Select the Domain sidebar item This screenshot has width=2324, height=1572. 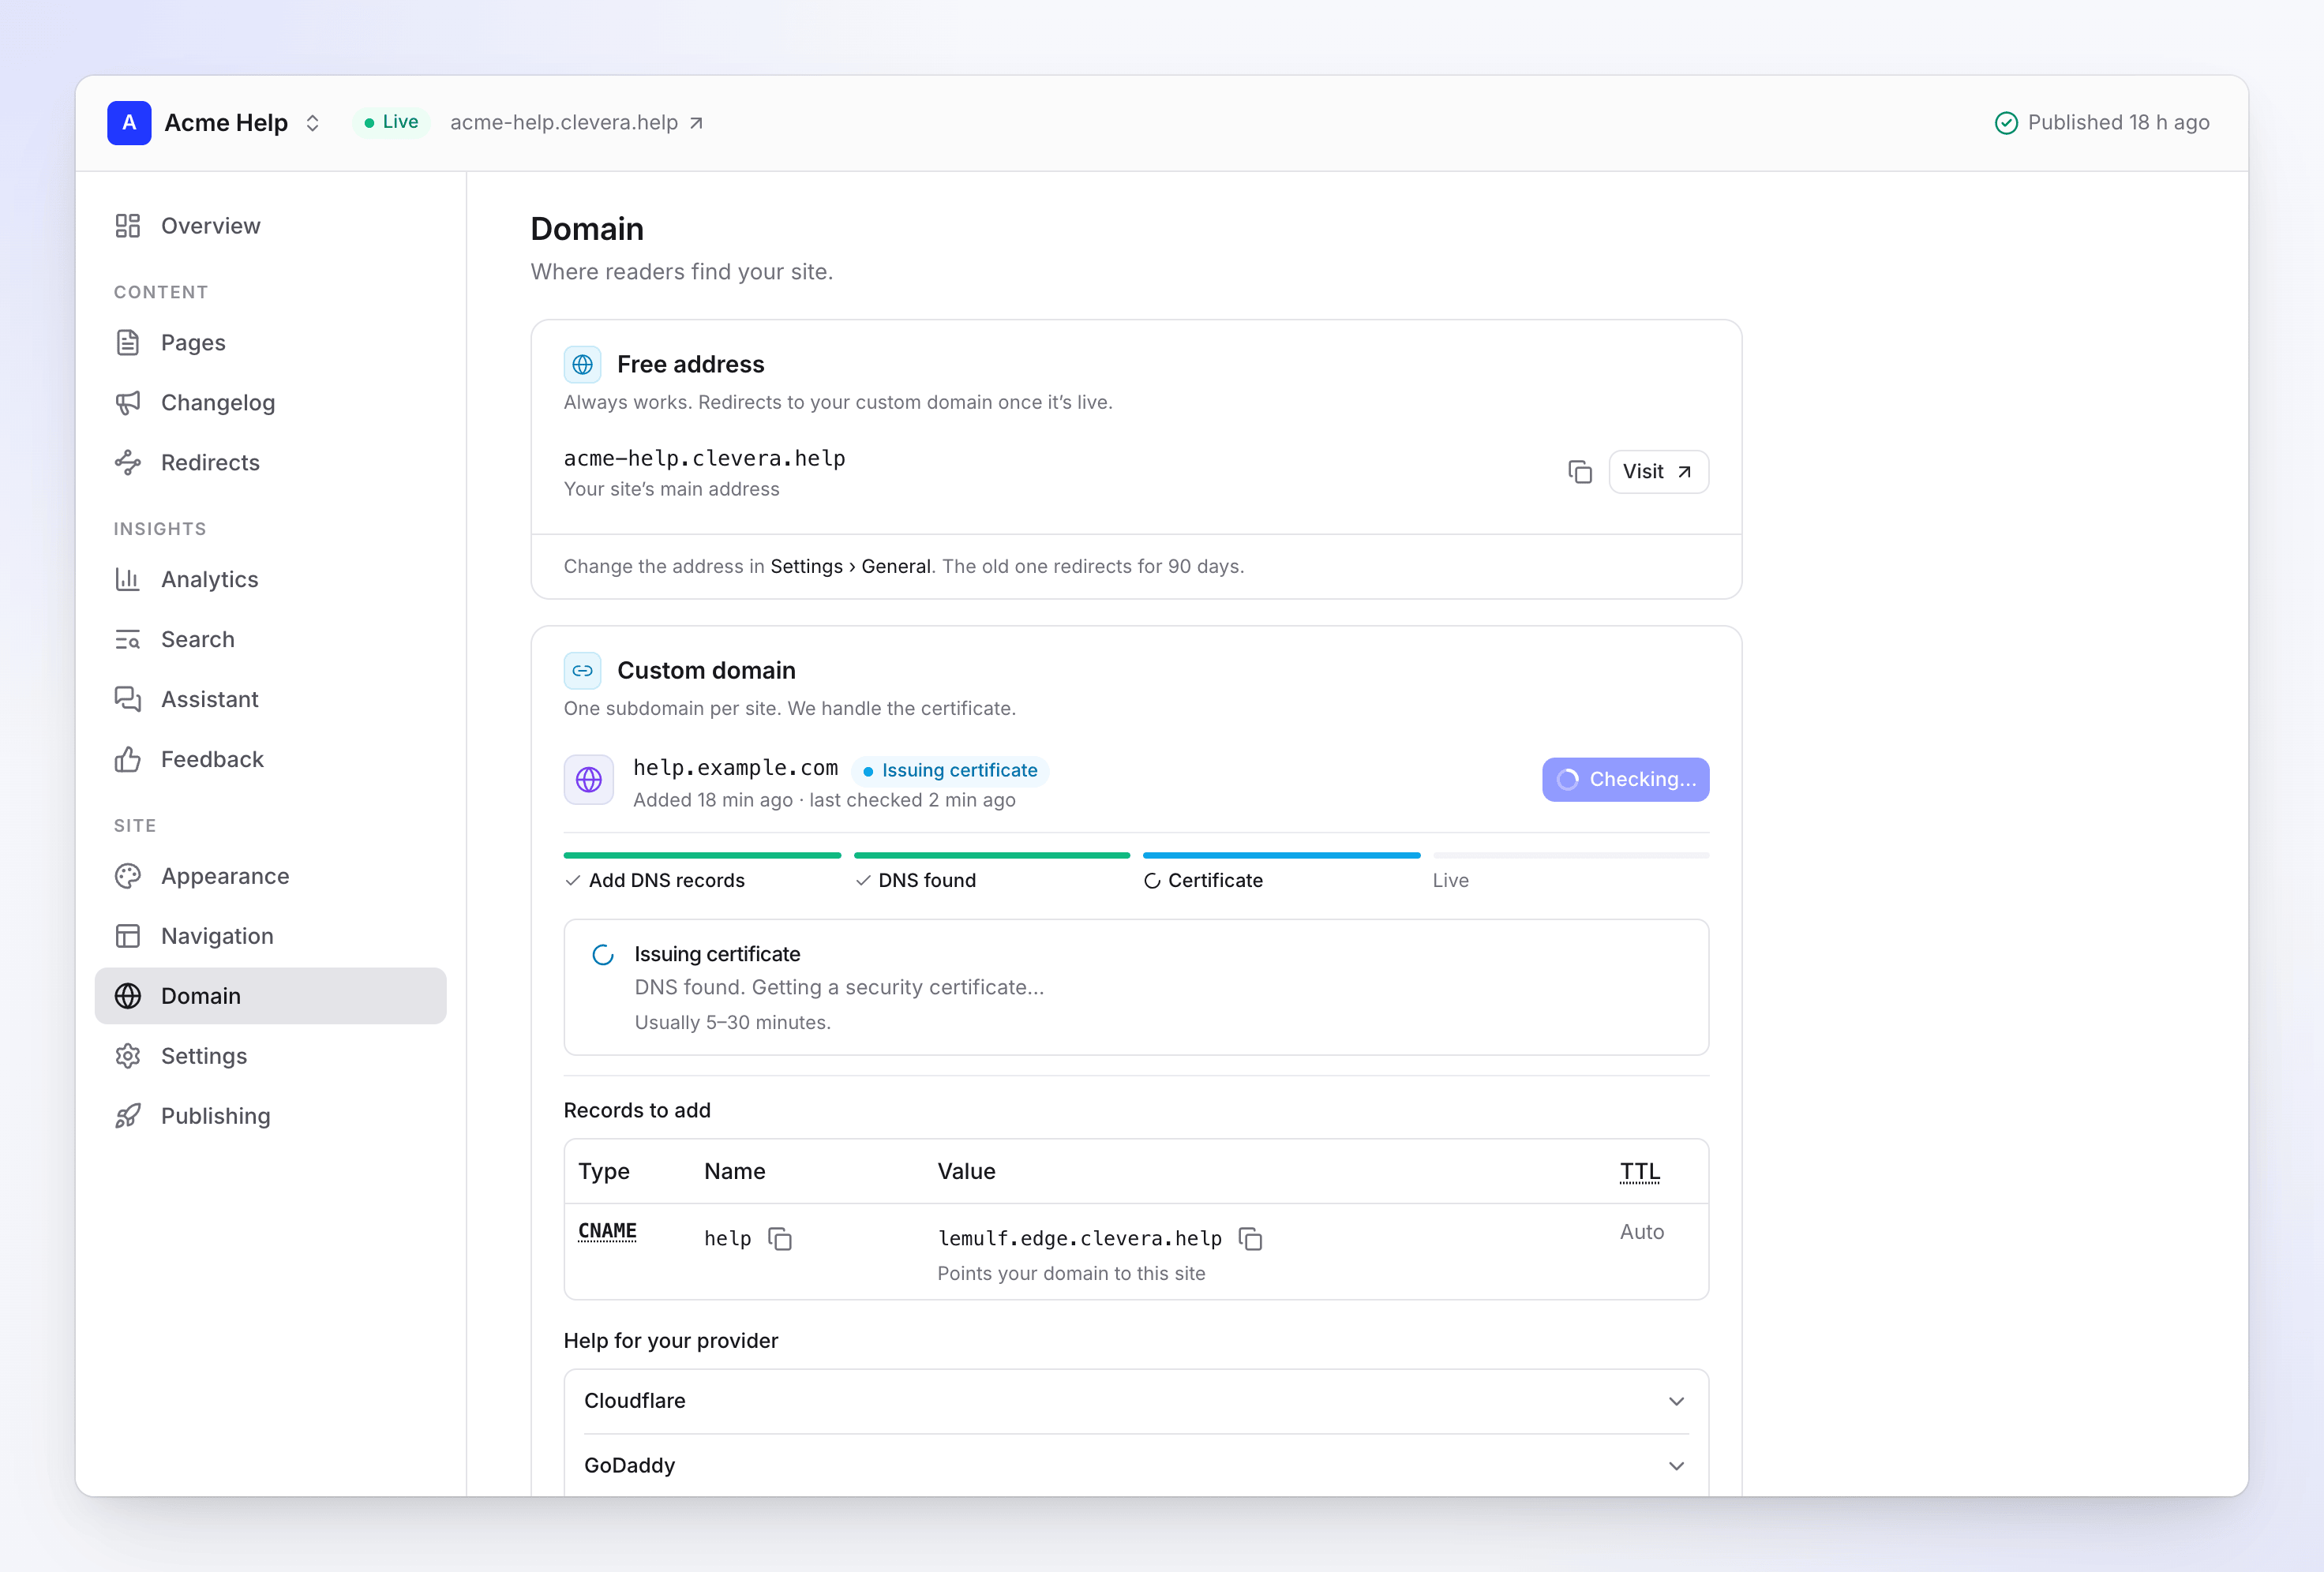click(x=271, y=996)
